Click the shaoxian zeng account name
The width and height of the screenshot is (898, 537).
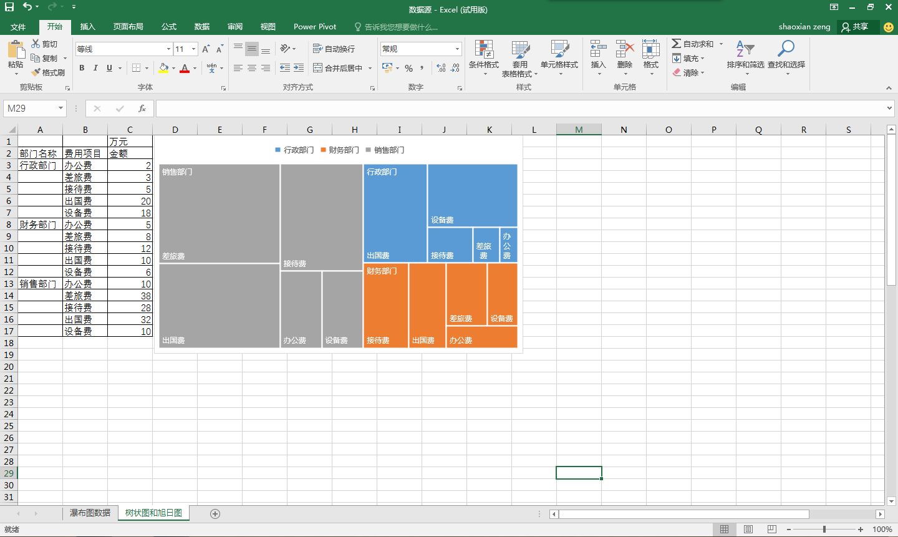(x=804, y=27)
